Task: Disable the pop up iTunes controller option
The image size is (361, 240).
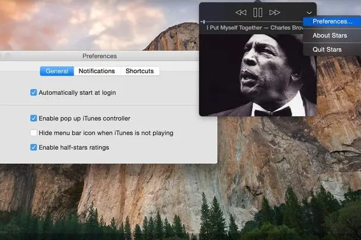Action: tap(34, 118)
